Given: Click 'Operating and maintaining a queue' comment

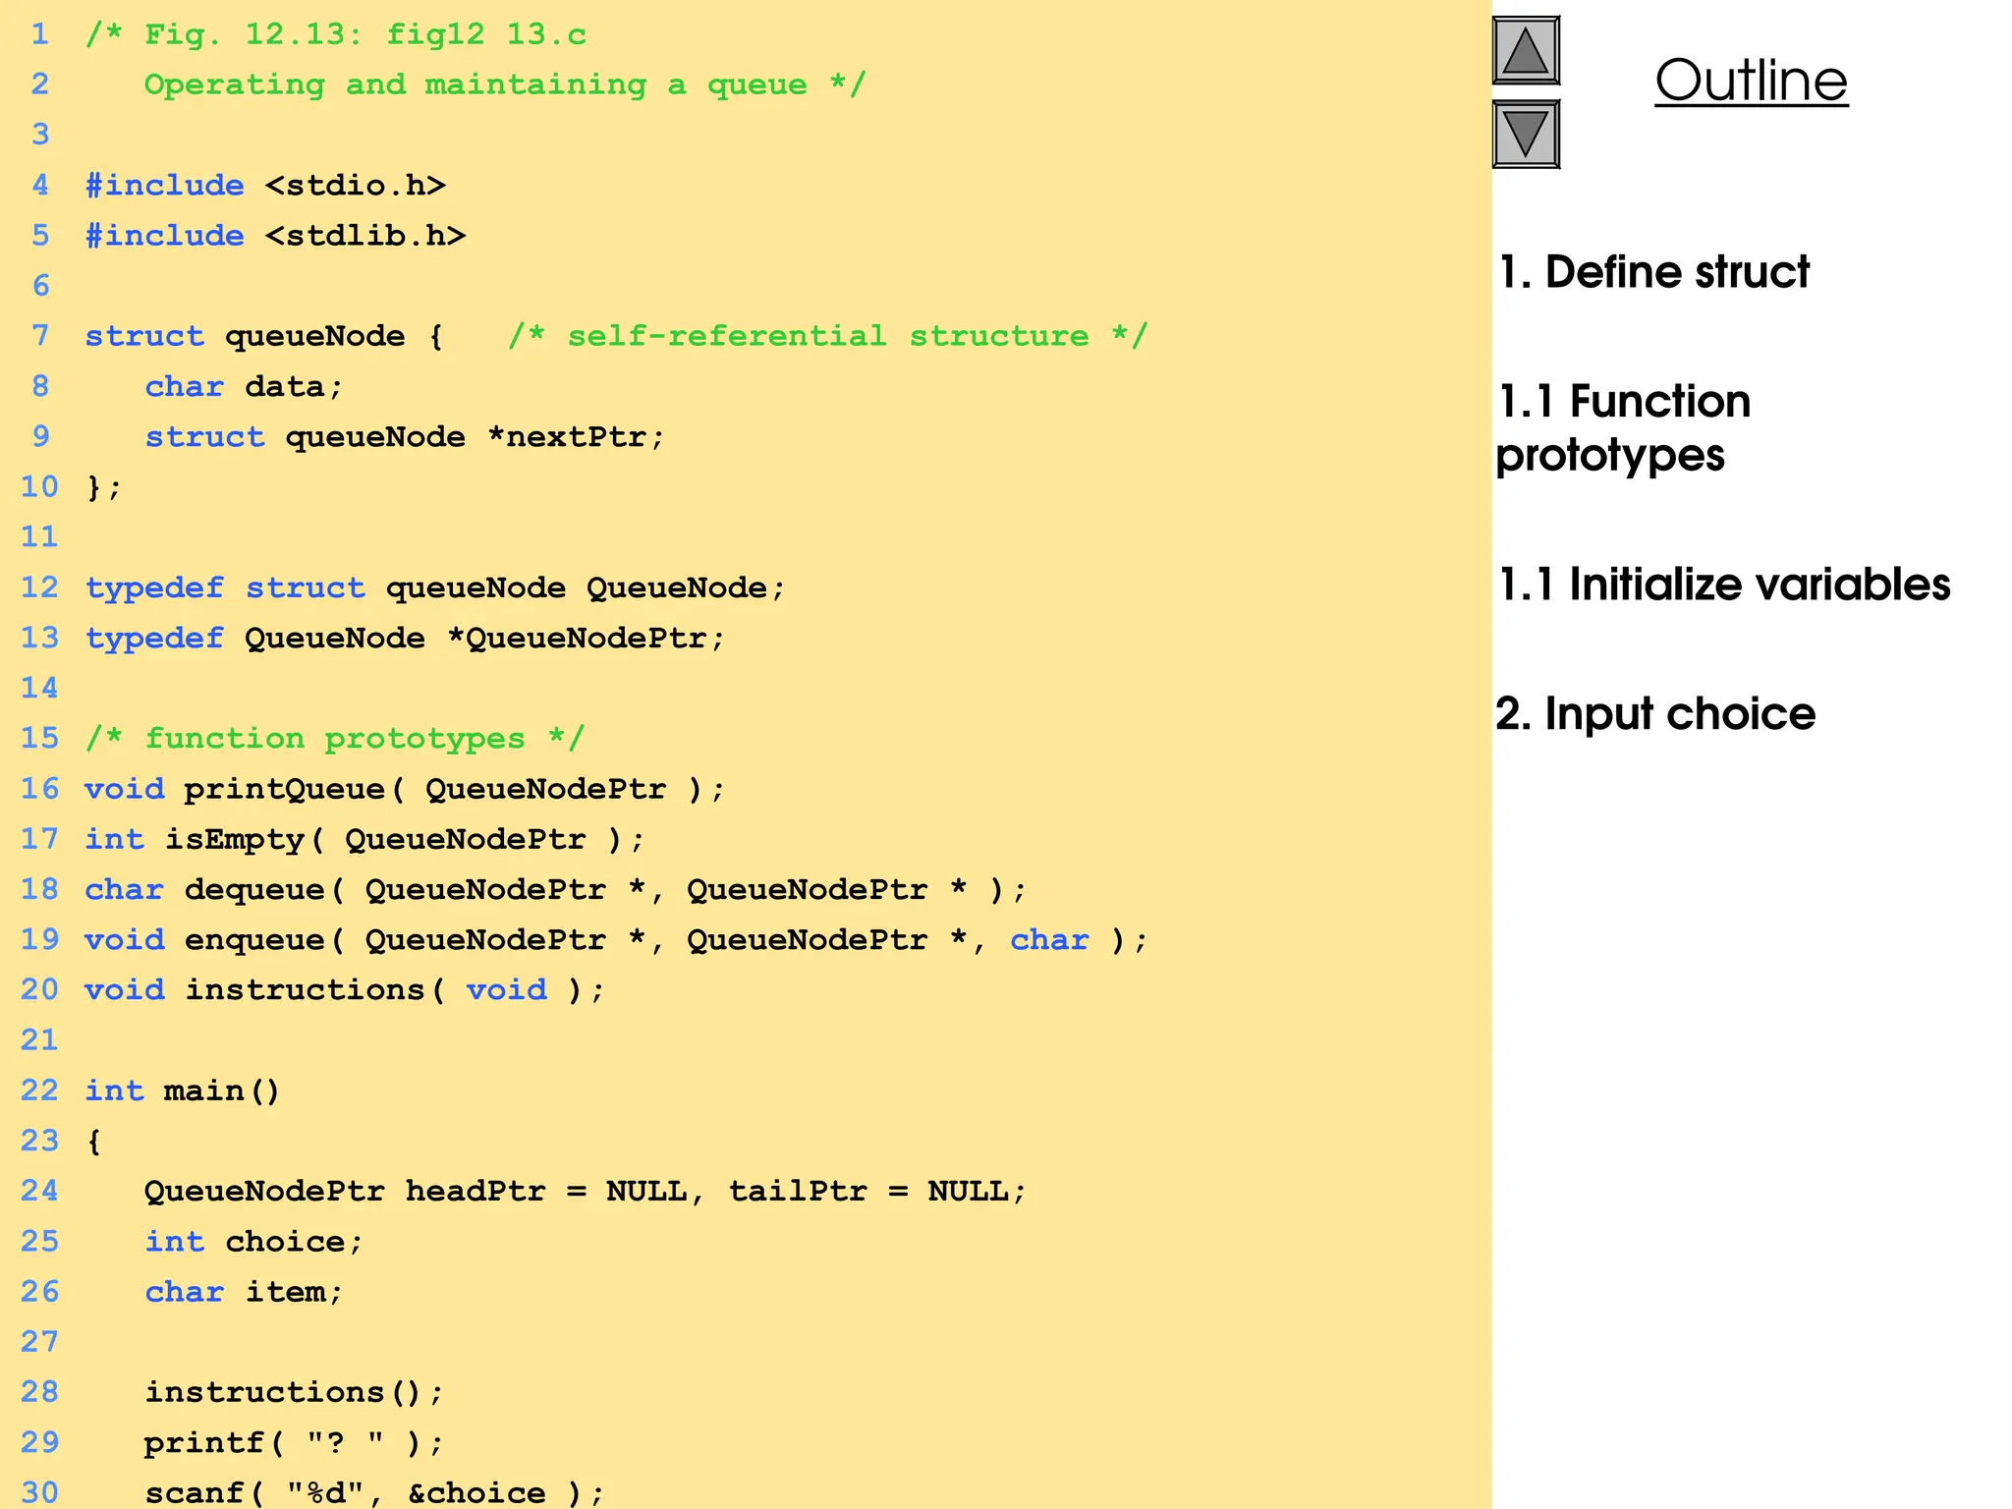Looking at the screenshot, I should (x=505, y=85).
